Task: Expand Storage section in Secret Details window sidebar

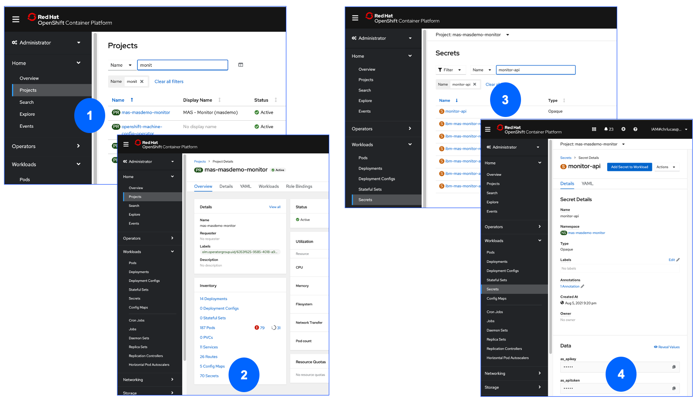Action: (x=513, y=388)
